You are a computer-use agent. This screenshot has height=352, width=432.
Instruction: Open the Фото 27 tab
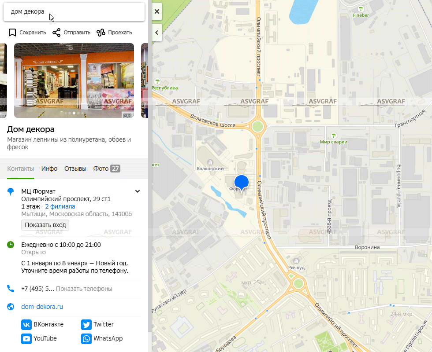click(x=107, y=169)
